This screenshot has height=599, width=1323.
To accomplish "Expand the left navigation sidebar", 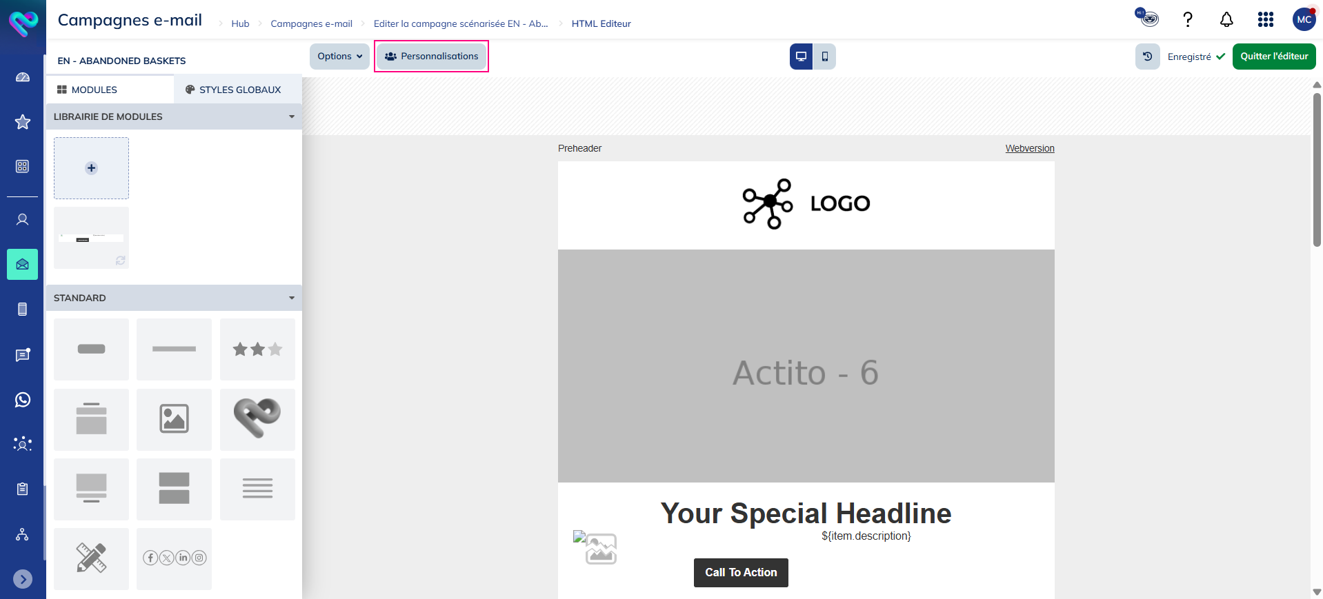I will pyautogui.click(x=23, y=579).
